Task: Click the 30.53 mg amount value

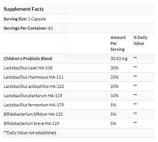Action: click(x=119, y=59)
